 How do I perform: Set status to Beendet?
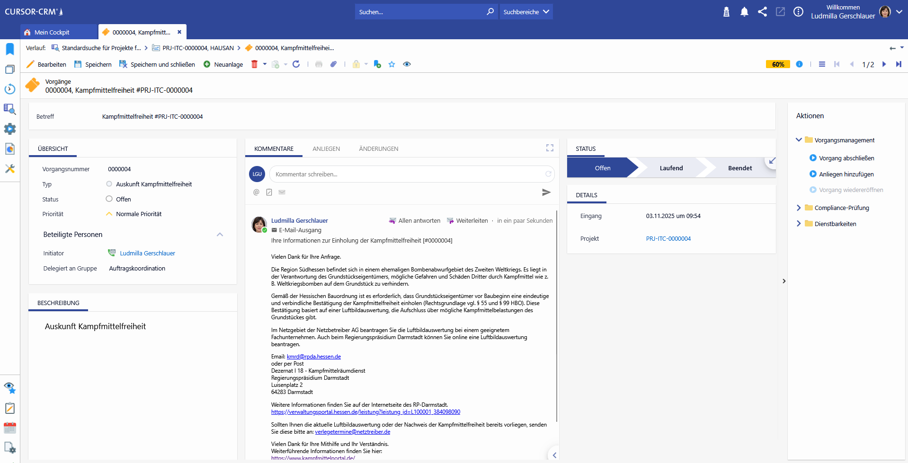[x=739, y=168]
